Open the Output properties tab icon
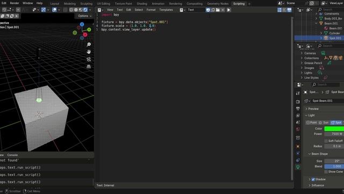 click(x=298, y=109)
